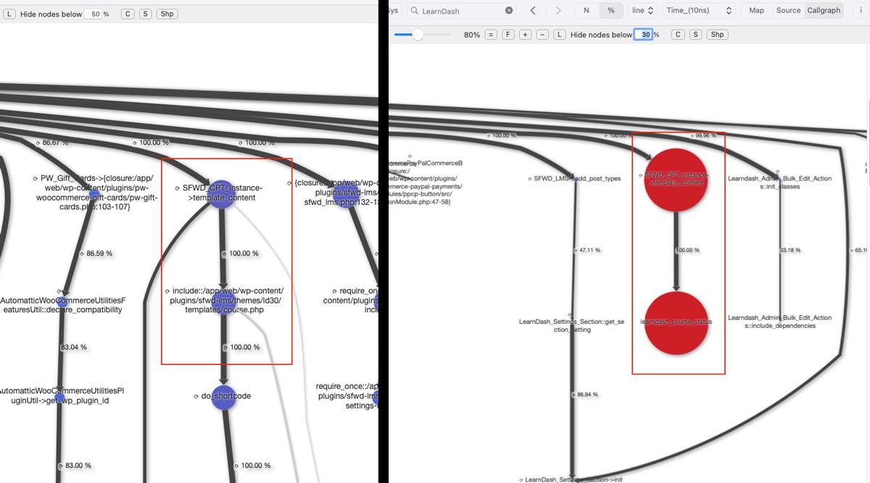Click the '−' zoom out button

pos(542,35)
